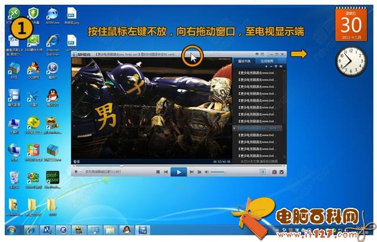The height and width of the screenshot is (242, 377).
Task: Switch to the 播放列表 playlist tab
Action: (x=244, y=61)
